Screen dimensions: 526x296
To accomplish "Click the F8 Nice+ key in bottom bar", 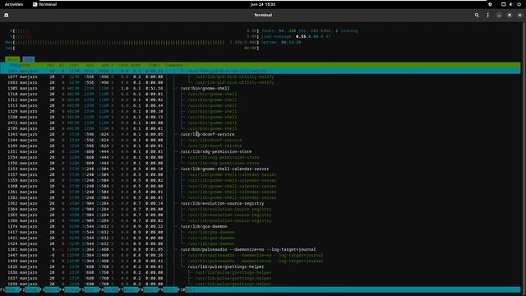I will tap(149, 289).
